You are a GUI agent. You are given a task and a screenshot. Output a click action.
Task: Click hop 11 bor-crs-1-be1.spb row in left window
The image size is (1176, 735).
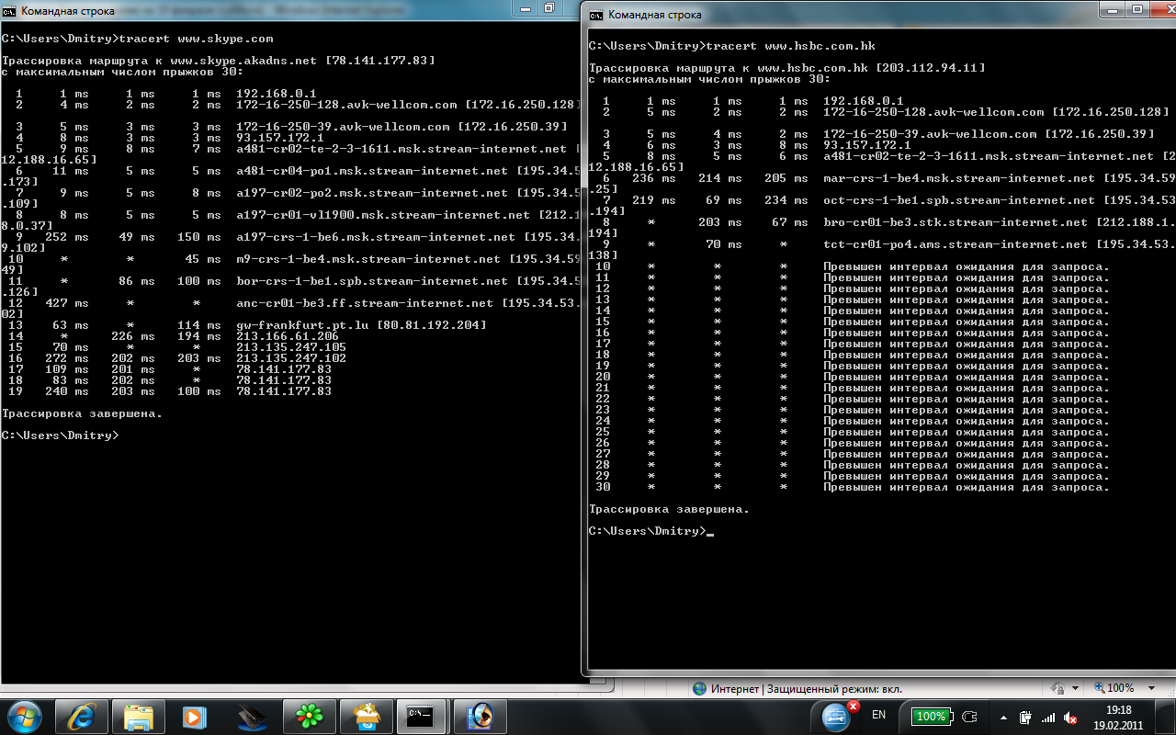(294, 281)
